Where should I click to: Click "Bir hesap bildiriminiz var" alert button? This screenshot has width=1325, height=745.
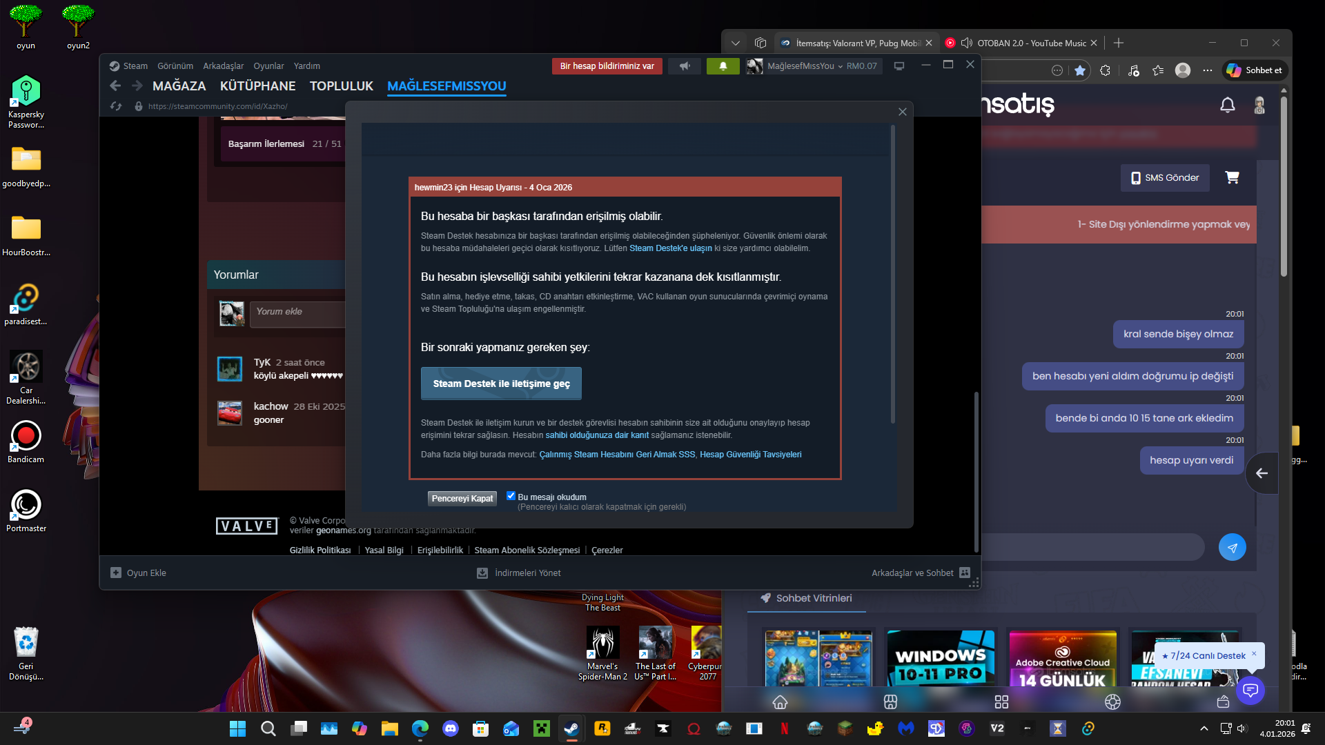click(607, 66)
